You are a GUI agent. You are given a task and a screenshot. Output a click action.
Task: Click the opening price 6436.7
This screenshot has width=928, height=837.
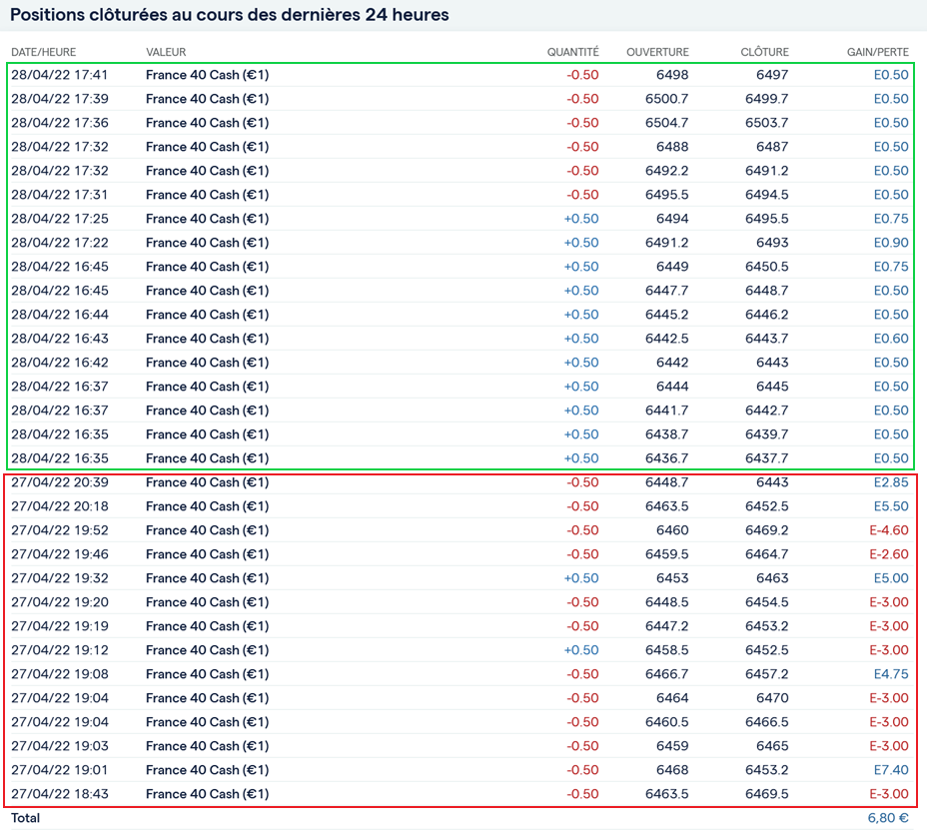[x=667, y=458]
